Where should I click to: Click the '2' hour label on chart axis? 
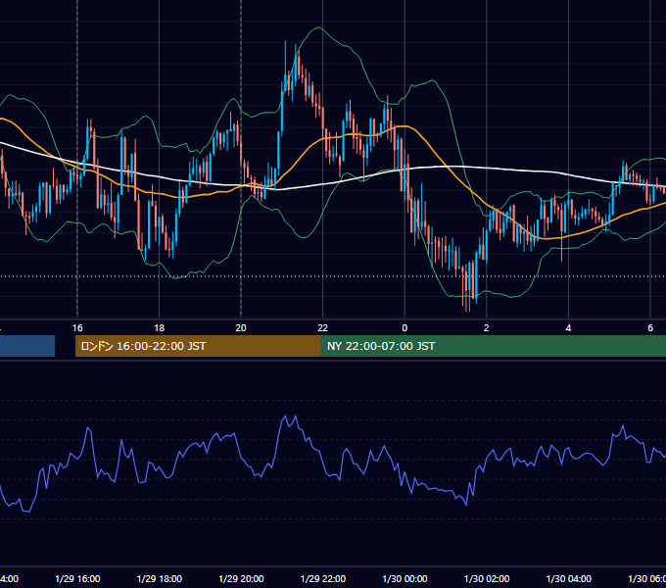[x=487, y=328]
